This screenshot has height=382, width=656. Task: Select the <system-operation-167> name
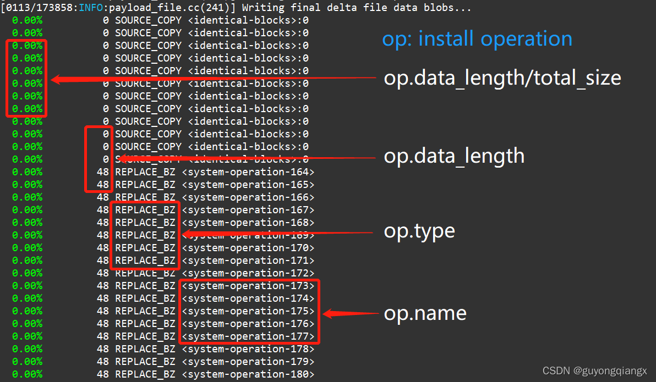248,210
